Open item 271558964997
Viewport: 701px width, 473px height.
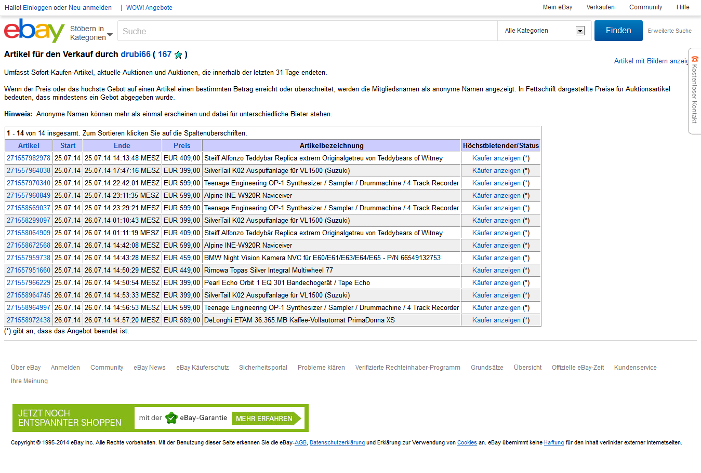[x=29, y=307]
